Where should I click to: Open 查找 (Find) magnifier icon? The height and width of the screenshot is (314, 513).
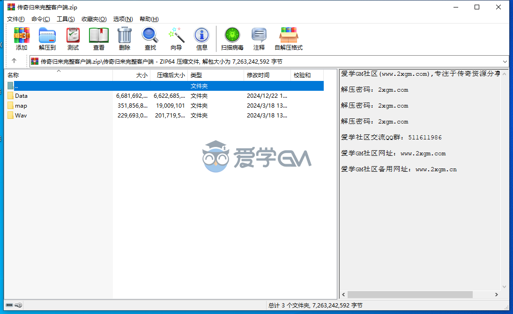[x=150, y=35]
